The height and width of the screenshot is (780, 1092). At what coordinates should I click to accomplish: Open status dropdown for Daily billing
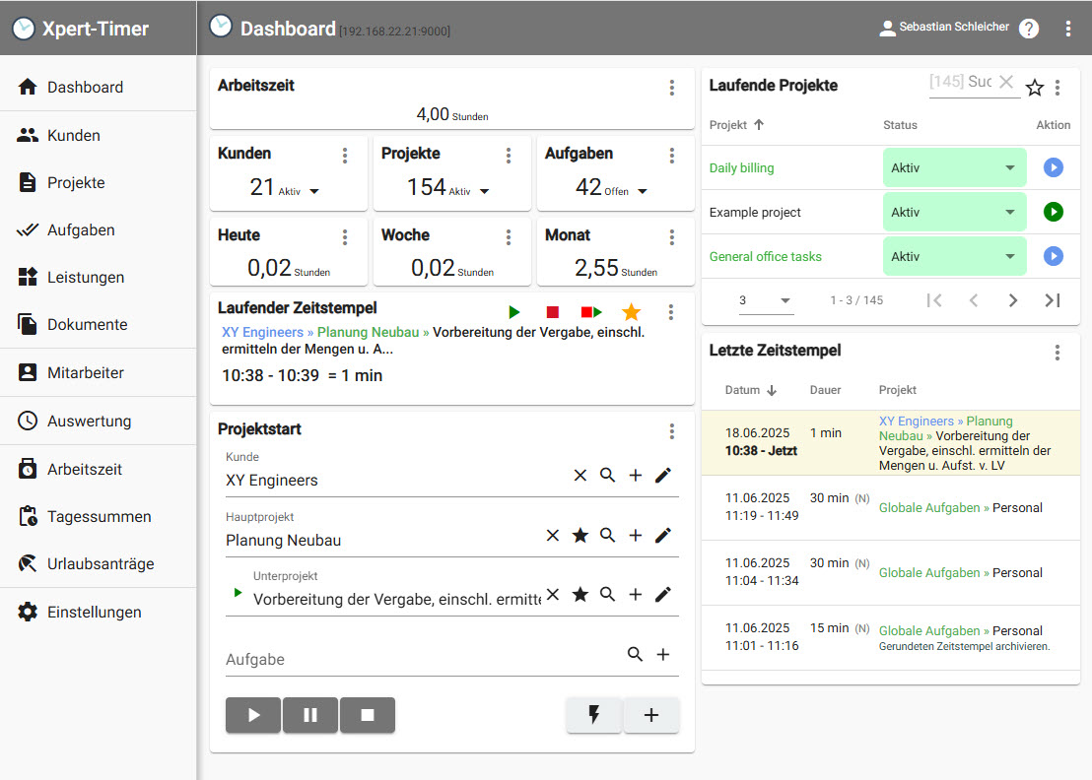coord(954,167)
